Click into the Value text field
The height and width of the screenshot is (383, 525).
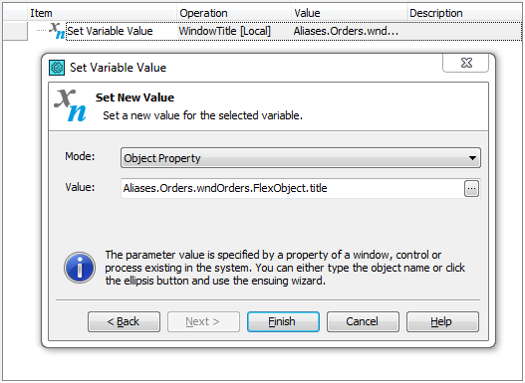click(292, 188)
